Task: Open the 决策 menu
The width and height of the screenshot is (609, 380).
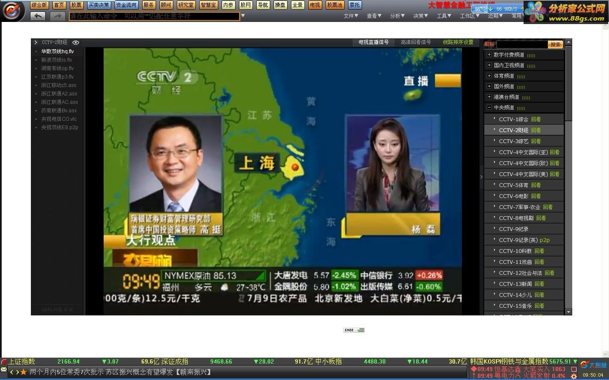Action: (421, 16)
